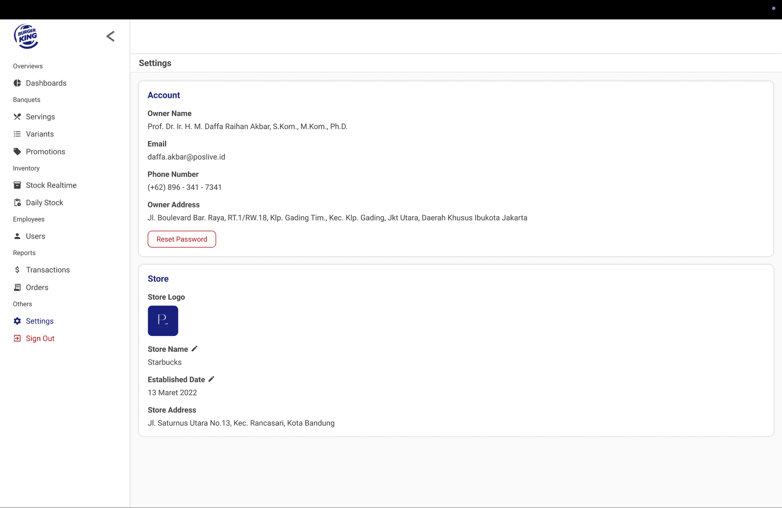Click the Promotions tag icon
Viewport: 782px width, 508px height.
17,152
